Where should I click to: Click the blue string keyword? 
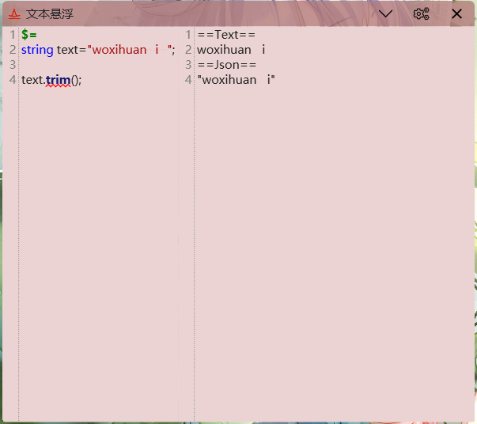(x=37, y=50)
